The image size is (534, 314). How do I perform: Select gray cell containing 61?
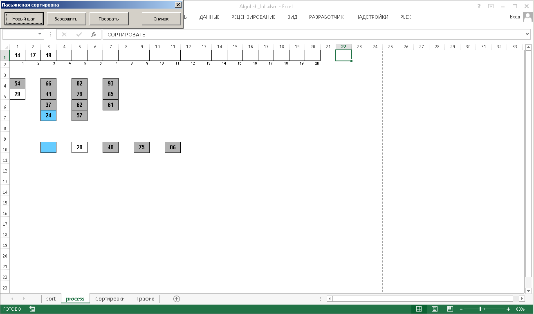click(110, 105)
